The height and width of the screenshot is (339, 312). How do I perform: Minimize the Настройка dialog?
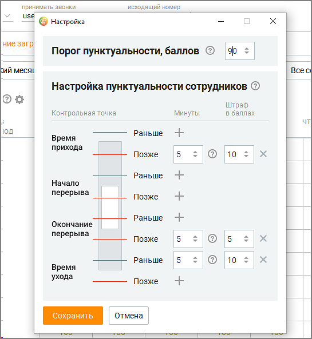(x=221, y=21)
